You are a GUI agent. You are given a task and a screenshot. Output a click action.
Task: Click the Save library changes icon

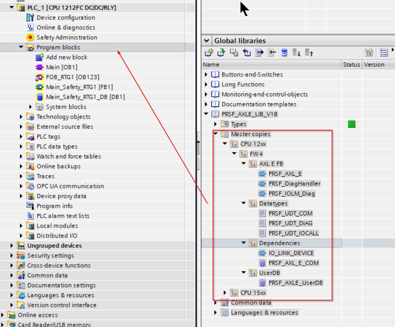point(234,53)
